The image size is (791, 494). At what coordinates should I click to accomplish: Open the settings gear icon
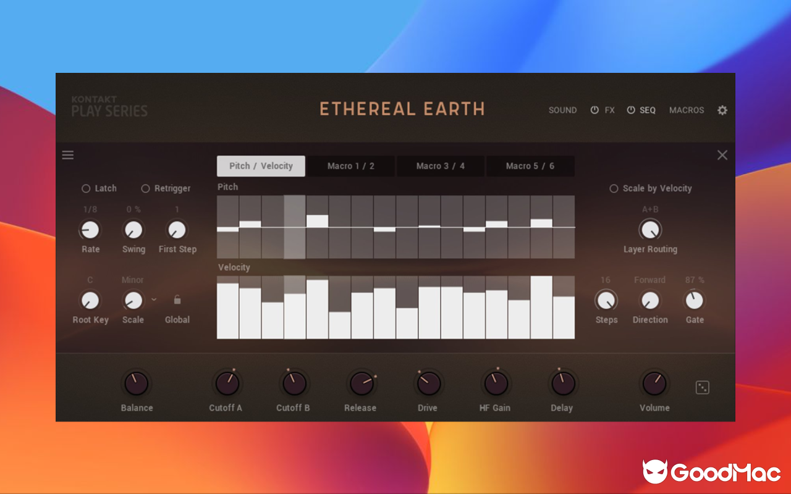tap(722, 110)
